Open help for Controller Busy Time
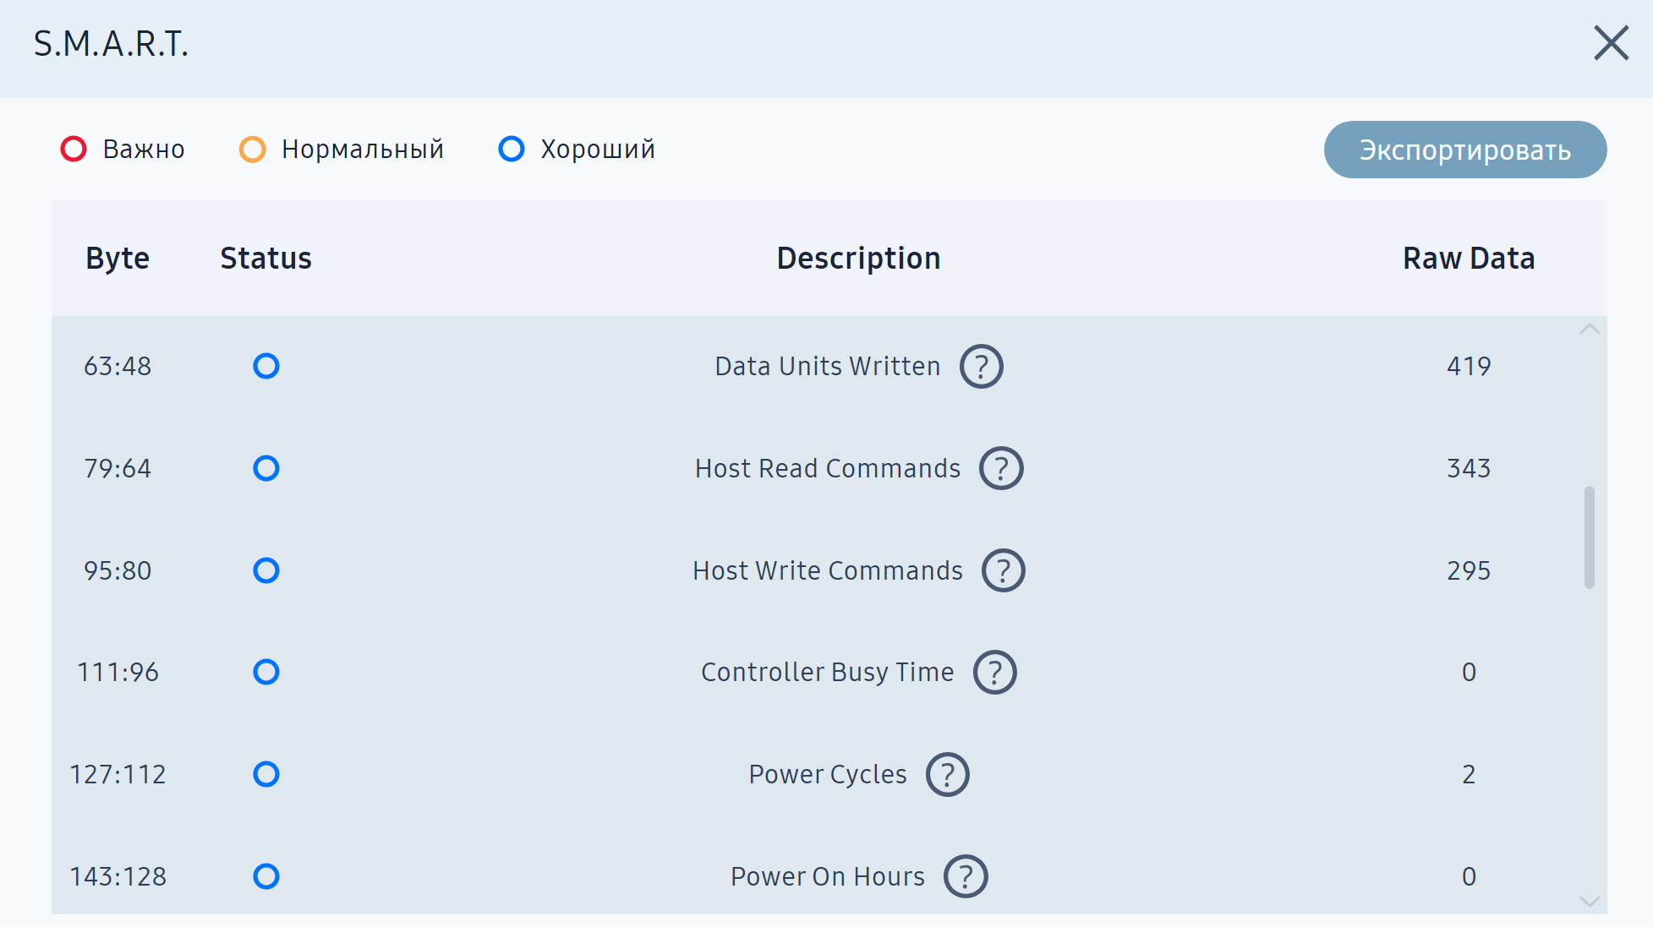The height and width of the screenshot is (927, 1653). click(x=994, y=672)
